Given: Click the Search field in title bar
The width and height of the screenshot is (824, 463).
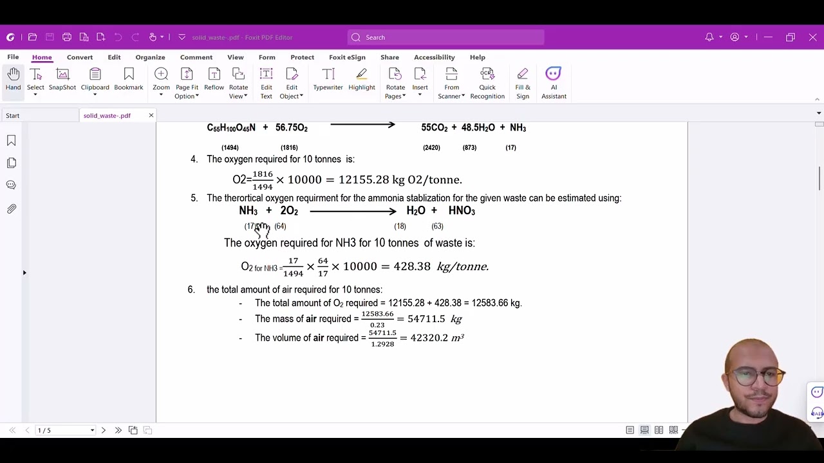Looking at the screenshot, I should 445,37.
